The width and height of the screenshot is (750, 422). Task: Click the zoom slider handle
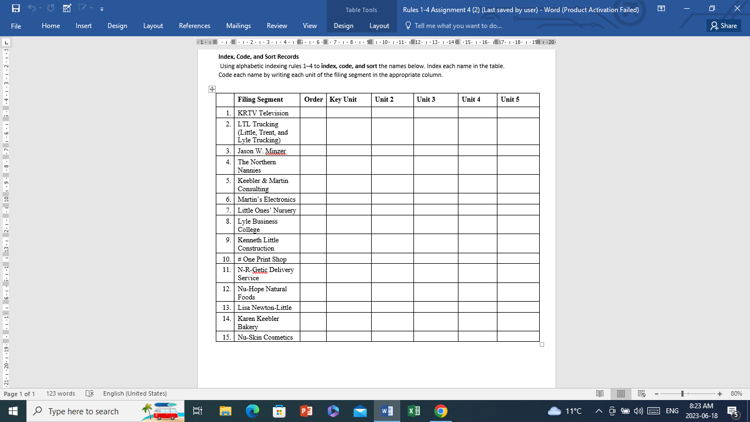681,393
